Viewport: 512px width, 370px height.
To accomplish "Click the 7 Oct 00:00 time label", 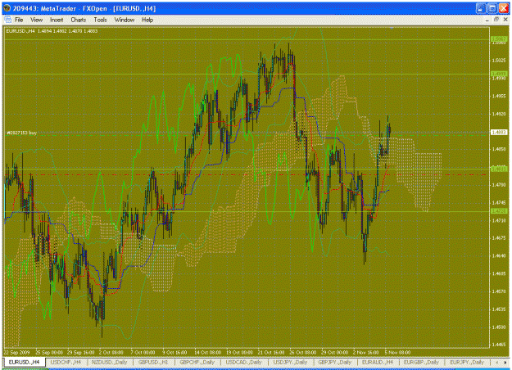I will click(143, 352).
